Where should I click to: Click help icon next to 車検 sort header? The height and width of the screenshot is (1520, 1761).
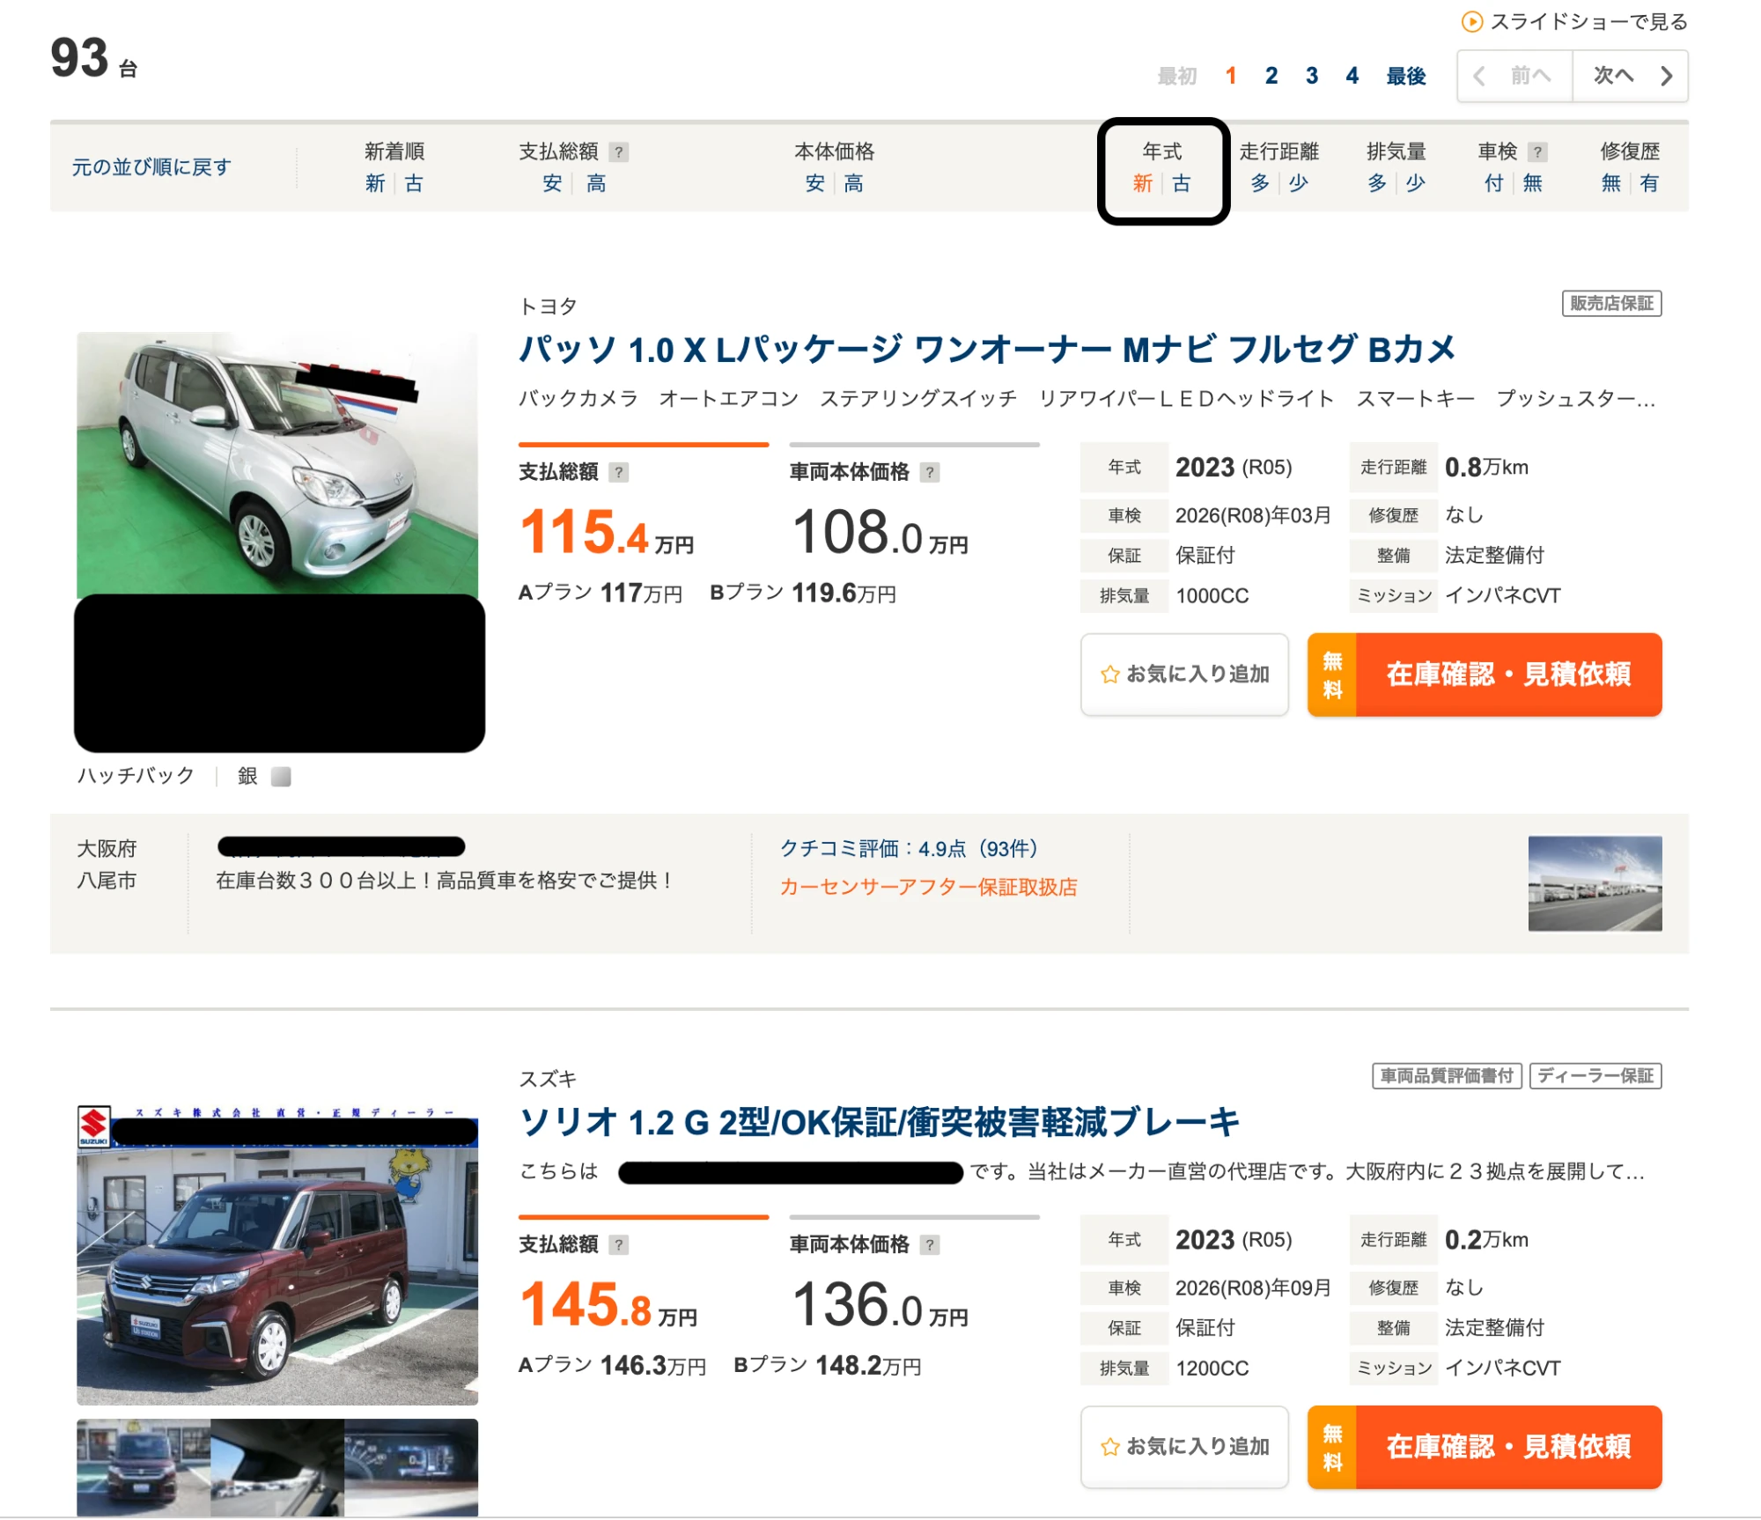(x=1537, y=152)
